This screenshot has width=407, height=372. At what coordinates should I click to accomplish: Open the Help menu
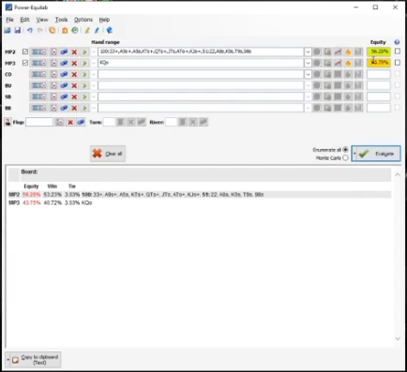(x=104, y=20)
